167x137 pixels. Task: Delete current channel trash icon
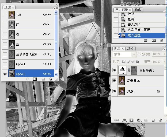[51, 79]
